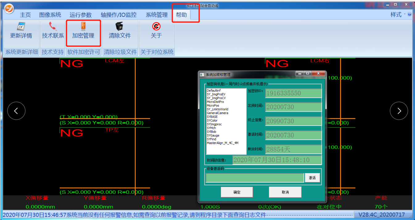Click 取消 to cancel the dialog

click(285, 192)
